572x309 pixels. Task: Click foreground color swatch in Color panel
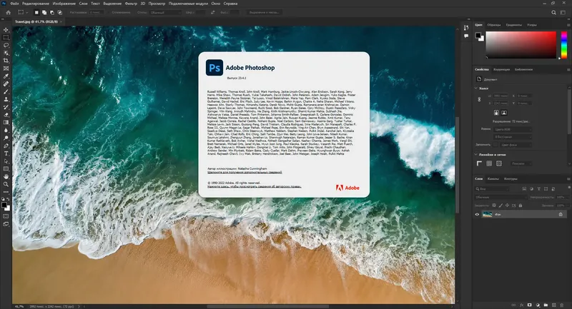[x=478, y=35]
